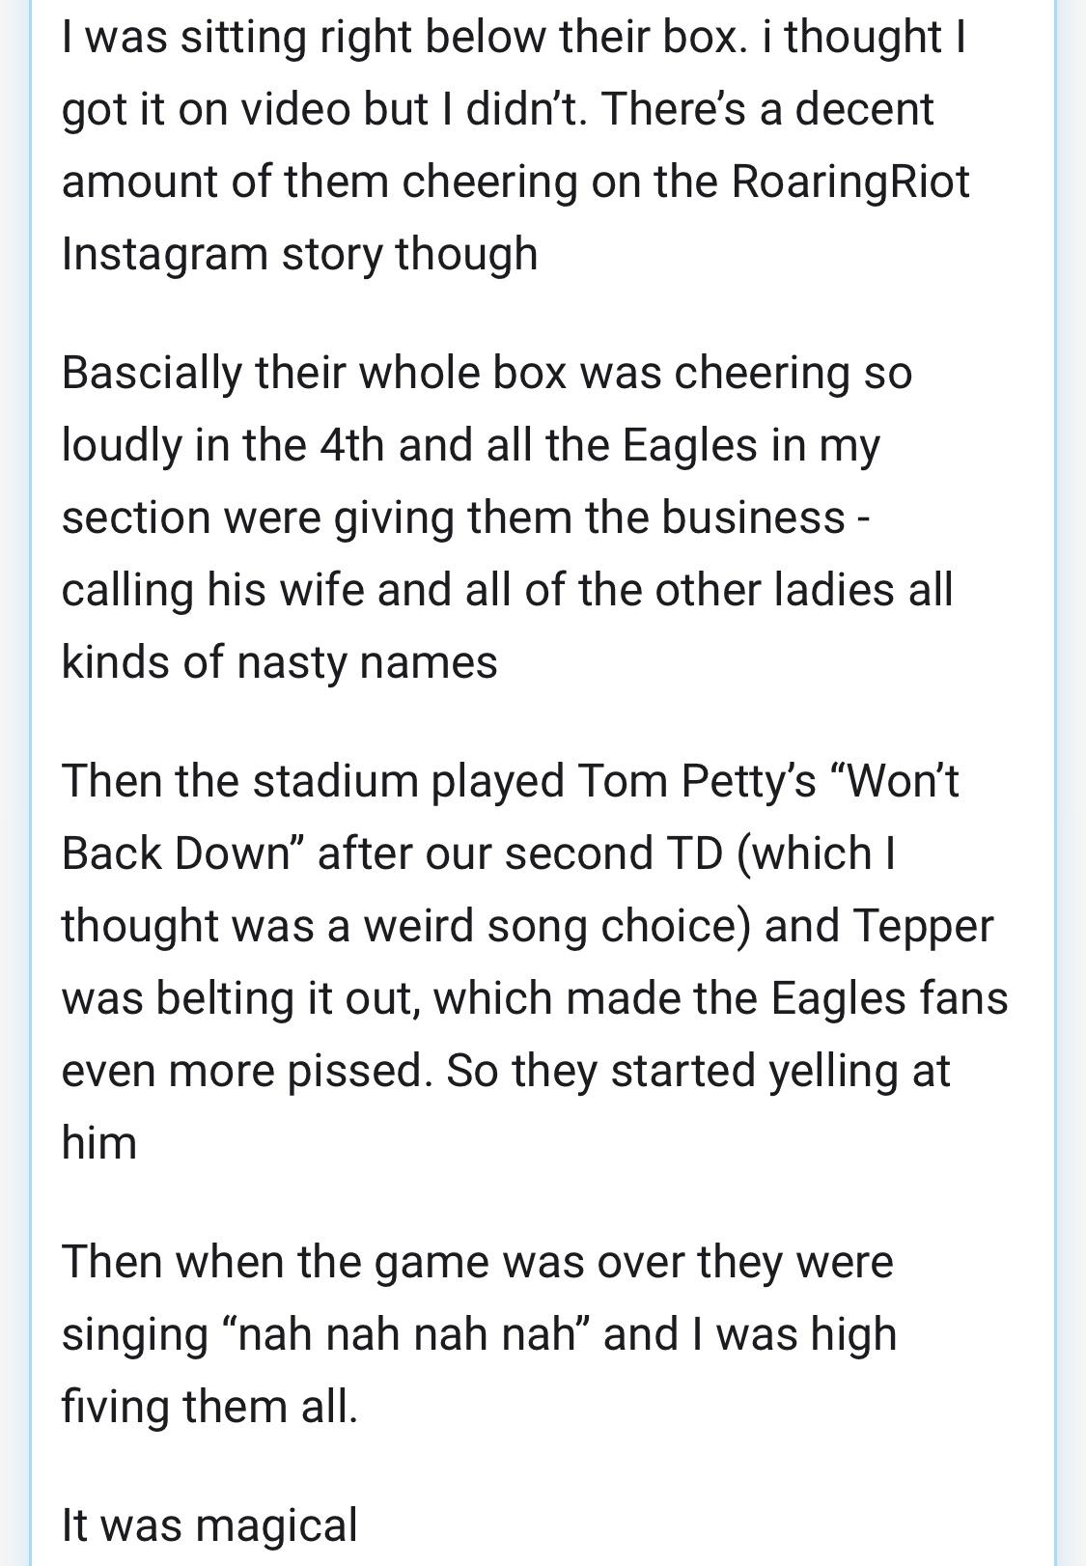
Task: Click the line "fiving them all."
Action: click(209, 1407)
